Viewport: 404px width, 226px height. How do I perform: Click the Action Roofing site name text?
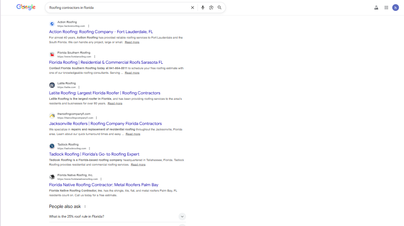[67, 22]
